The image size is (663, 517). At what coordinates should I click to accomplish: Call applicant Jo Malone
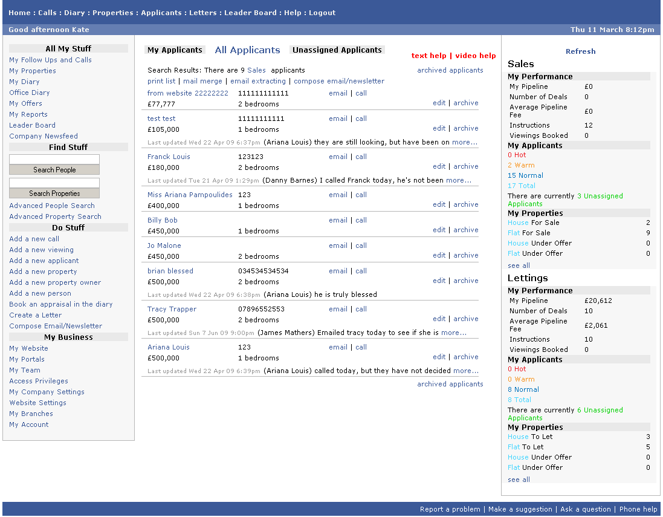[361, 246]
